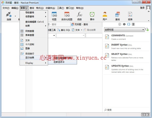Viewport: 152px width, 118px height.
Task: Select Query Editor (查询编辑器) Ctrl+E entry
Action: click(x=34, y=22)
